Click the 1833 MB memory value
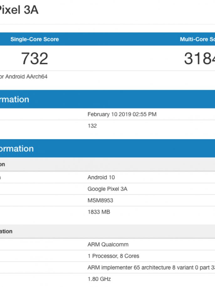Screen dimensions: 215x287 (x=99, y=212)
